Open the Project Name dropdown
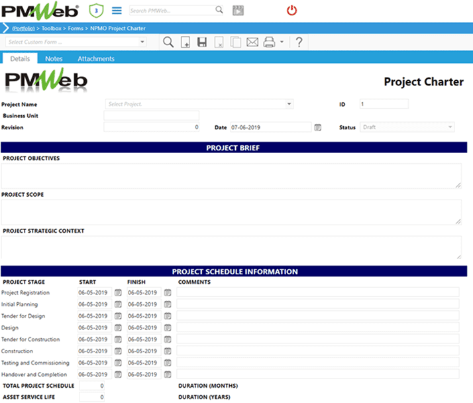473x403 pixels. point(289,104)
